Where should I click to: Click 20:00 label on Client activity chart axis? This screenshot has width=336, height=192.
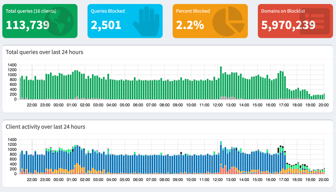pos(324,179)
